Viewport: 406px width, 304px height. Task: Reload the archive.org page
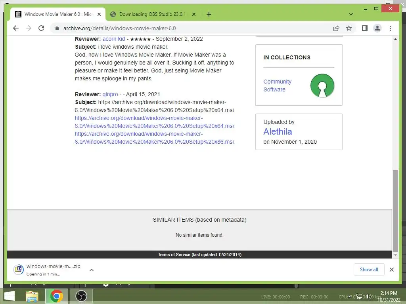[x=41, y=28]
